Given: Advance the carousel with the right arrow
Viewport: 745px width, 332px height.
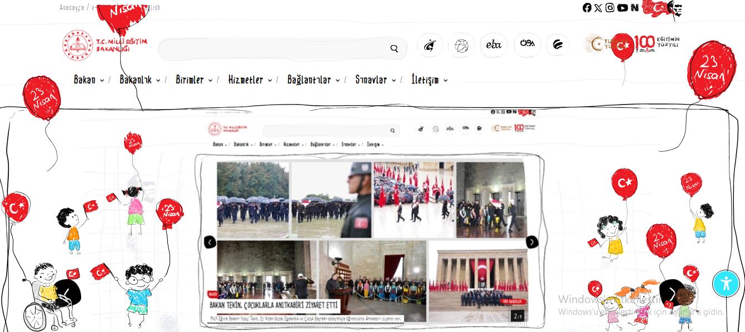Looking at the screenshot, I should [x=532, y=242].
